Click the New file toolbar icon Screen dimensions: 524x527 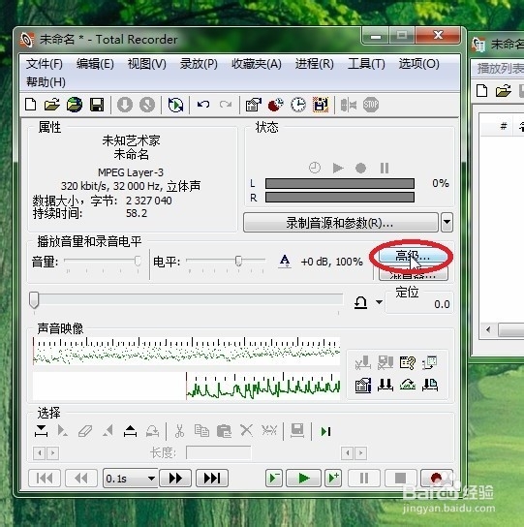point(31,105)
